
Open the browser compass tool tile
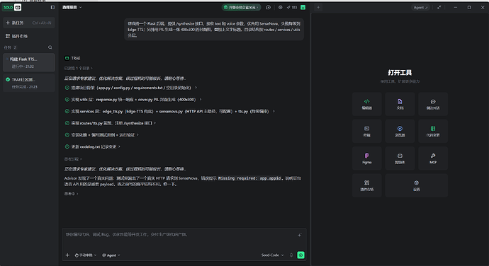coord(400,131)
